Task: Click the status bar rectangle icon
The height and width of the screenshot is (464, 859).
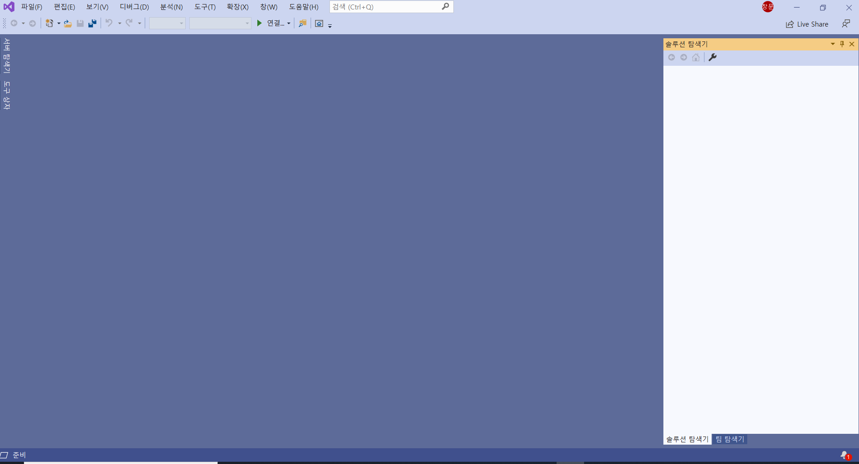Action: [5, 455]
